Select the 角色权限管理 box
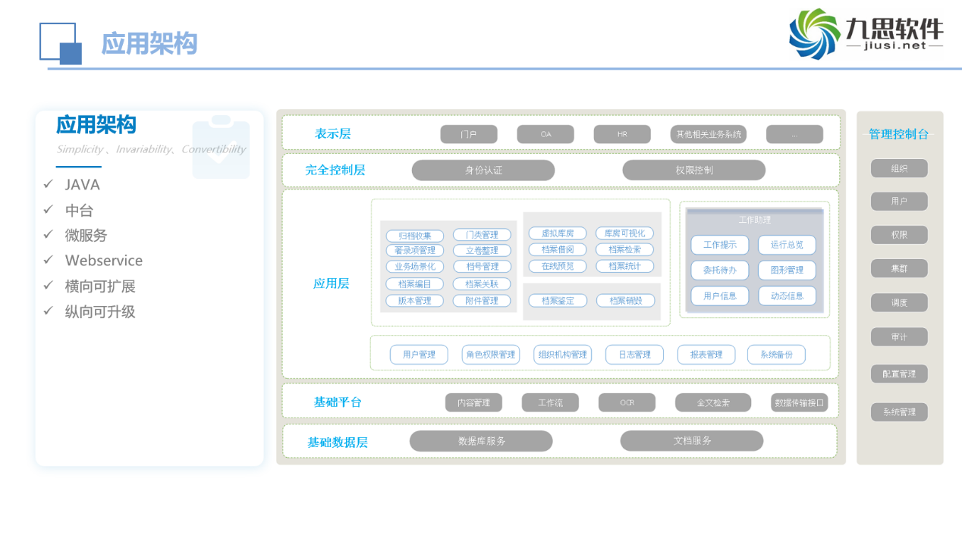 click(490, 355)
